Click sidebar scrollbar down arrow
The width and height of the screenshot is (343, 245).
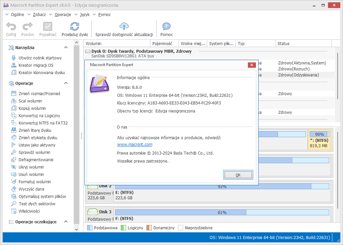[x=76, y=229]
